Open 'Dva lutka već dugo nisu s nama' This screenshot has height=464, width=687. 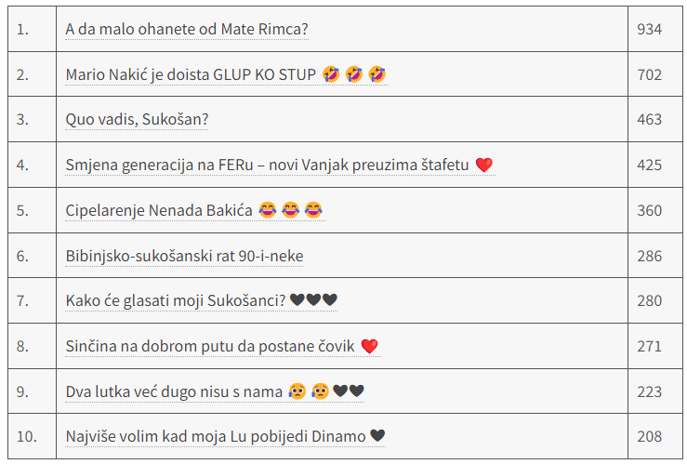174,392
